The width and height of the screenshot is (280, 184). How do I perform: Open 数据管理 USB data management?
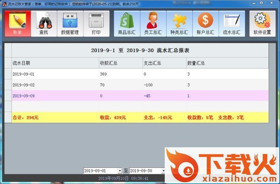(x=70, y=24)
